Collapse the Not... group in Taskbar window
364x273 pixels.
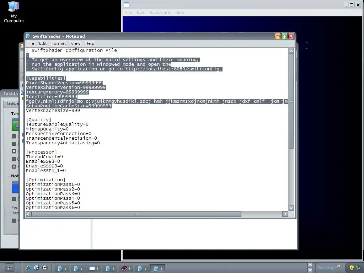pos(9,176)
